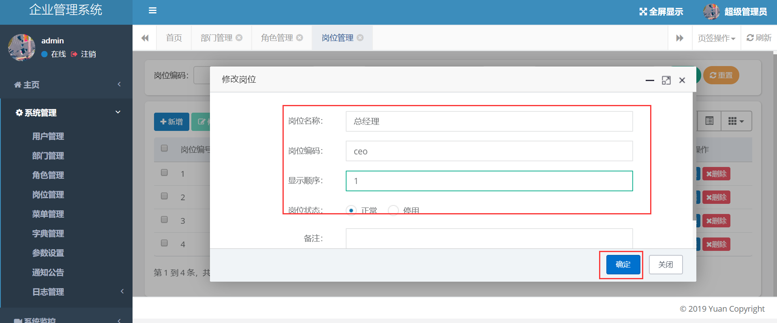
Task: Open 岗位管理 in the sidebar
Action: tap(48, 195)
